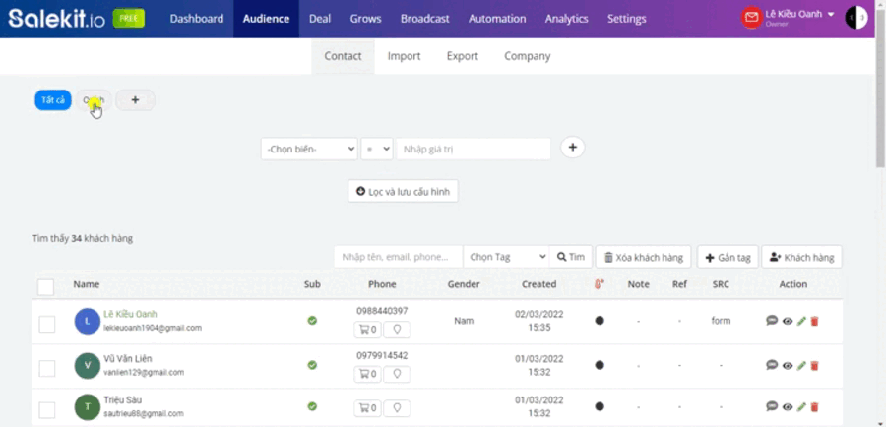Tick checkbox for Vũ Văn Liên row
Viewport: 886px width, 427px height.
pyautogui.click(x=47, y=368)
